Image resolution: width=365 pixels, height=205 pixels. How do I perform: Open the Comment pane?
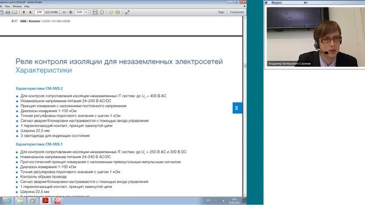tap(237, 12)
